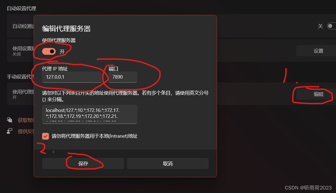Image resolution: width=336 pixels, height=193 pixels.
Task: Uncheck the Intranet local address checkbox
Action: [45, 136]
